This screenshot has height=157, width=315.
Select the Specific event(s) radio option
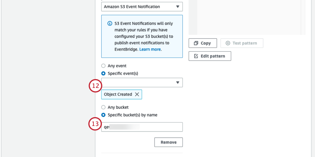[103, 74]
